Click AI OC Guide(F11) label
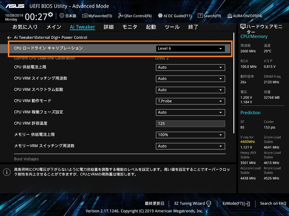Image resolution: width=289 pixels, height=216 pixels. coord(178,16)
